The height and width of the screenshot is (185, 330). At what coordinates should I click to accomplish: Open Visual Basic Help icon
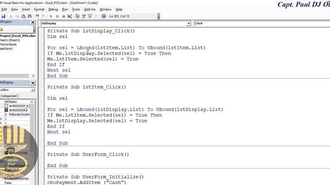(x=104, y=16)
